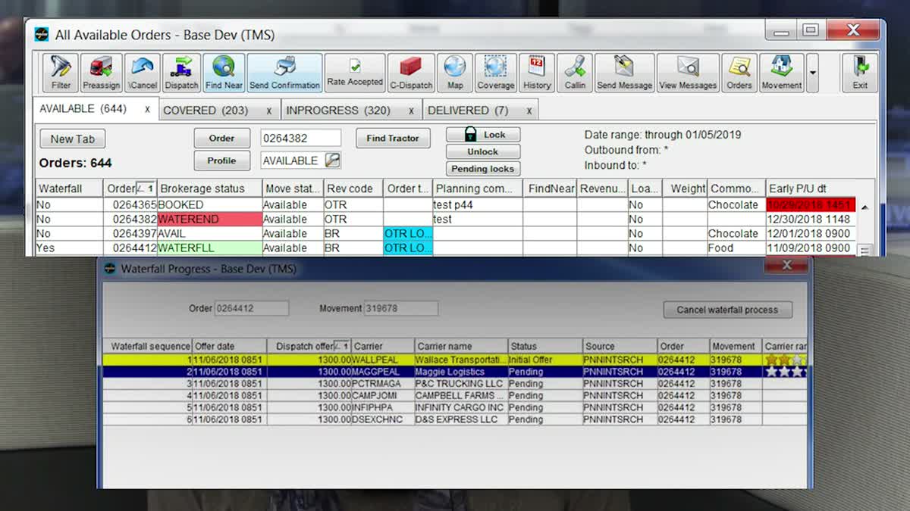This screenshot has width=910, height=511.
Task: Click the Exit toolbar icon
Action: [x=860, y=73]
